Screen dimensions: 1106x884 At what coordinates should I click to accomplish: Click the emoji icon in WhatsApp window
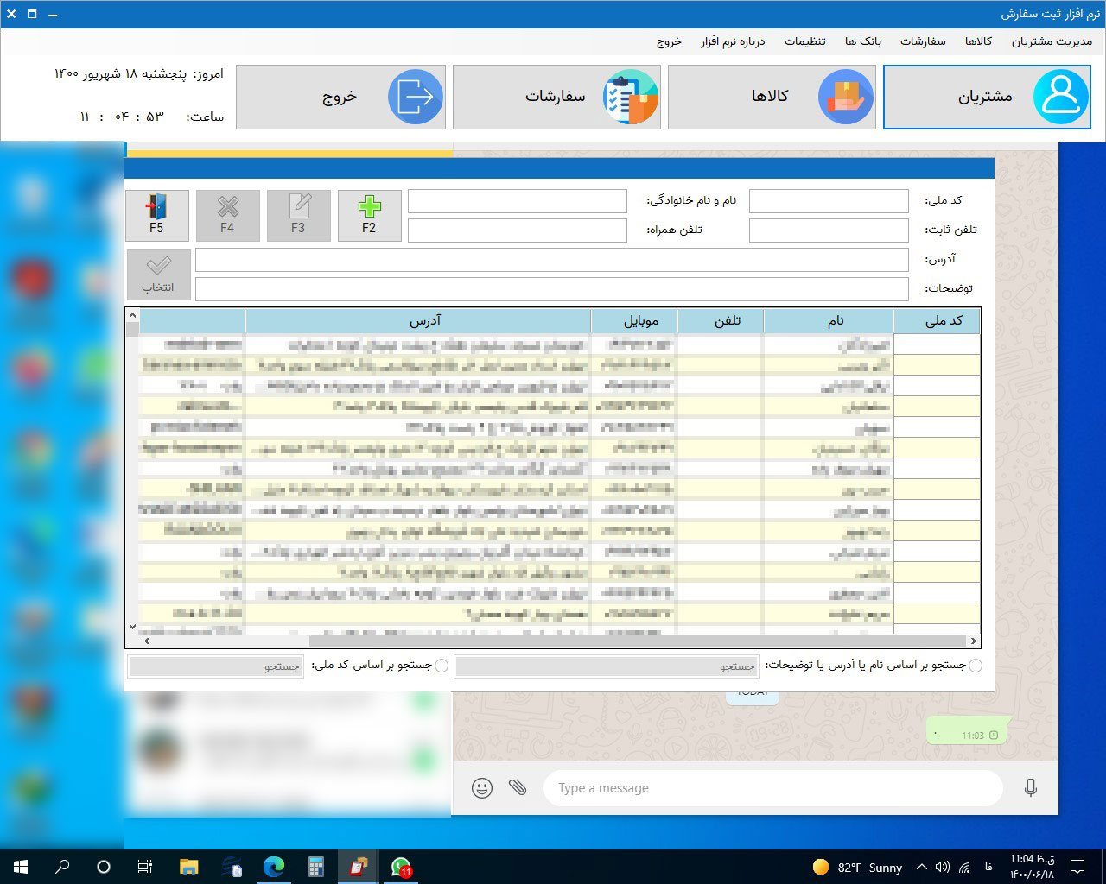[x=482, y=787]
